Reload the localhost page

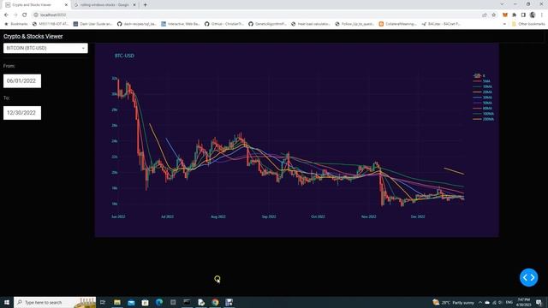pos(25,15)
